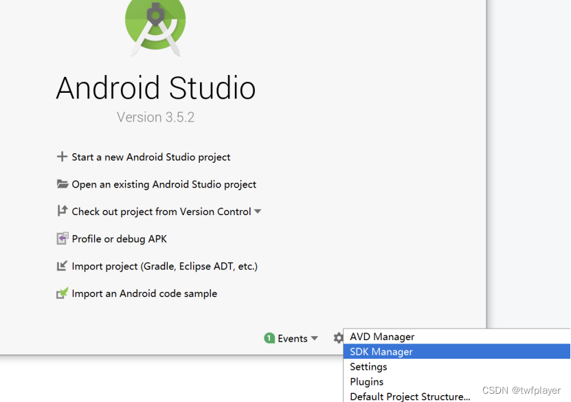The width and height of the screenshot is (571, 402).
Task: Click the Android Studio title text
Action: point(156,88)
